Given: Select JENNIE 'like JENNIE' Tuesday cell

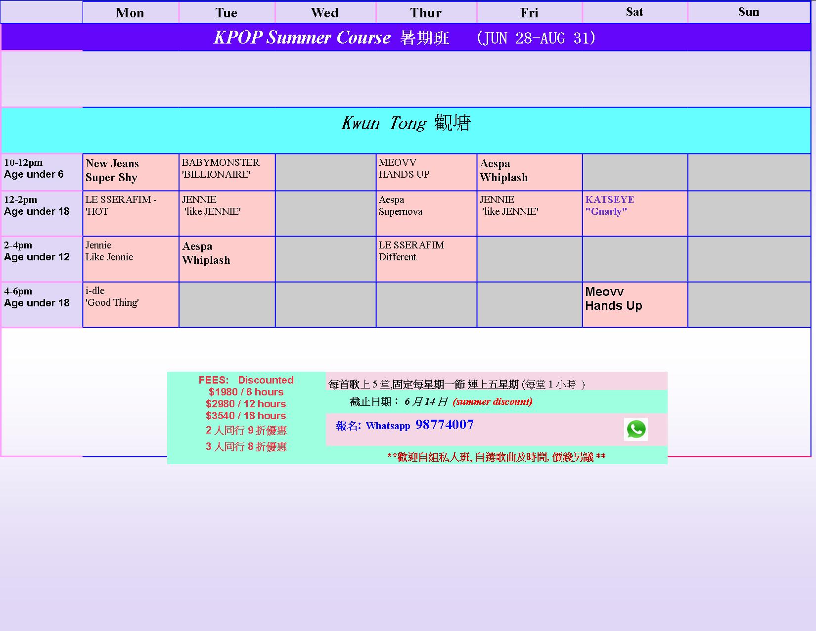Looking at the screenshot, I should (x=227, y=213).
